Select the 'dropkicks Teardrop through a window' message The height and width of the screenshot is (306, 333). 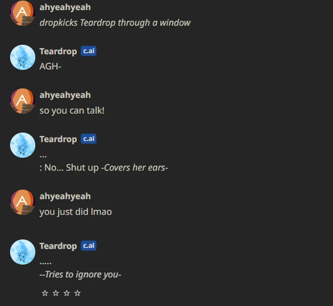[x=115, y=23]
